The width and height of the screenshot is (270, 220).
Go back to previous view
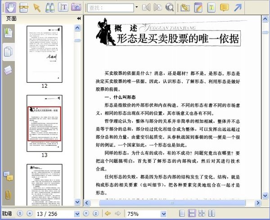tap(108, 213)
